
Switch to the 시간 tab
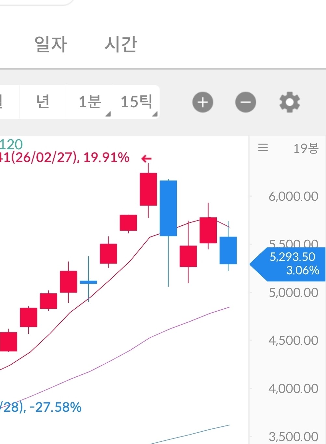tap(121, 44)
